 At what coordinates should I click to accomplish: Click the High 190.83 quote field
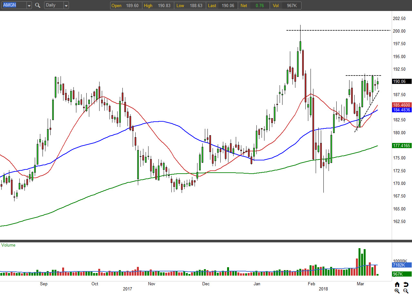tap(158, 5)
